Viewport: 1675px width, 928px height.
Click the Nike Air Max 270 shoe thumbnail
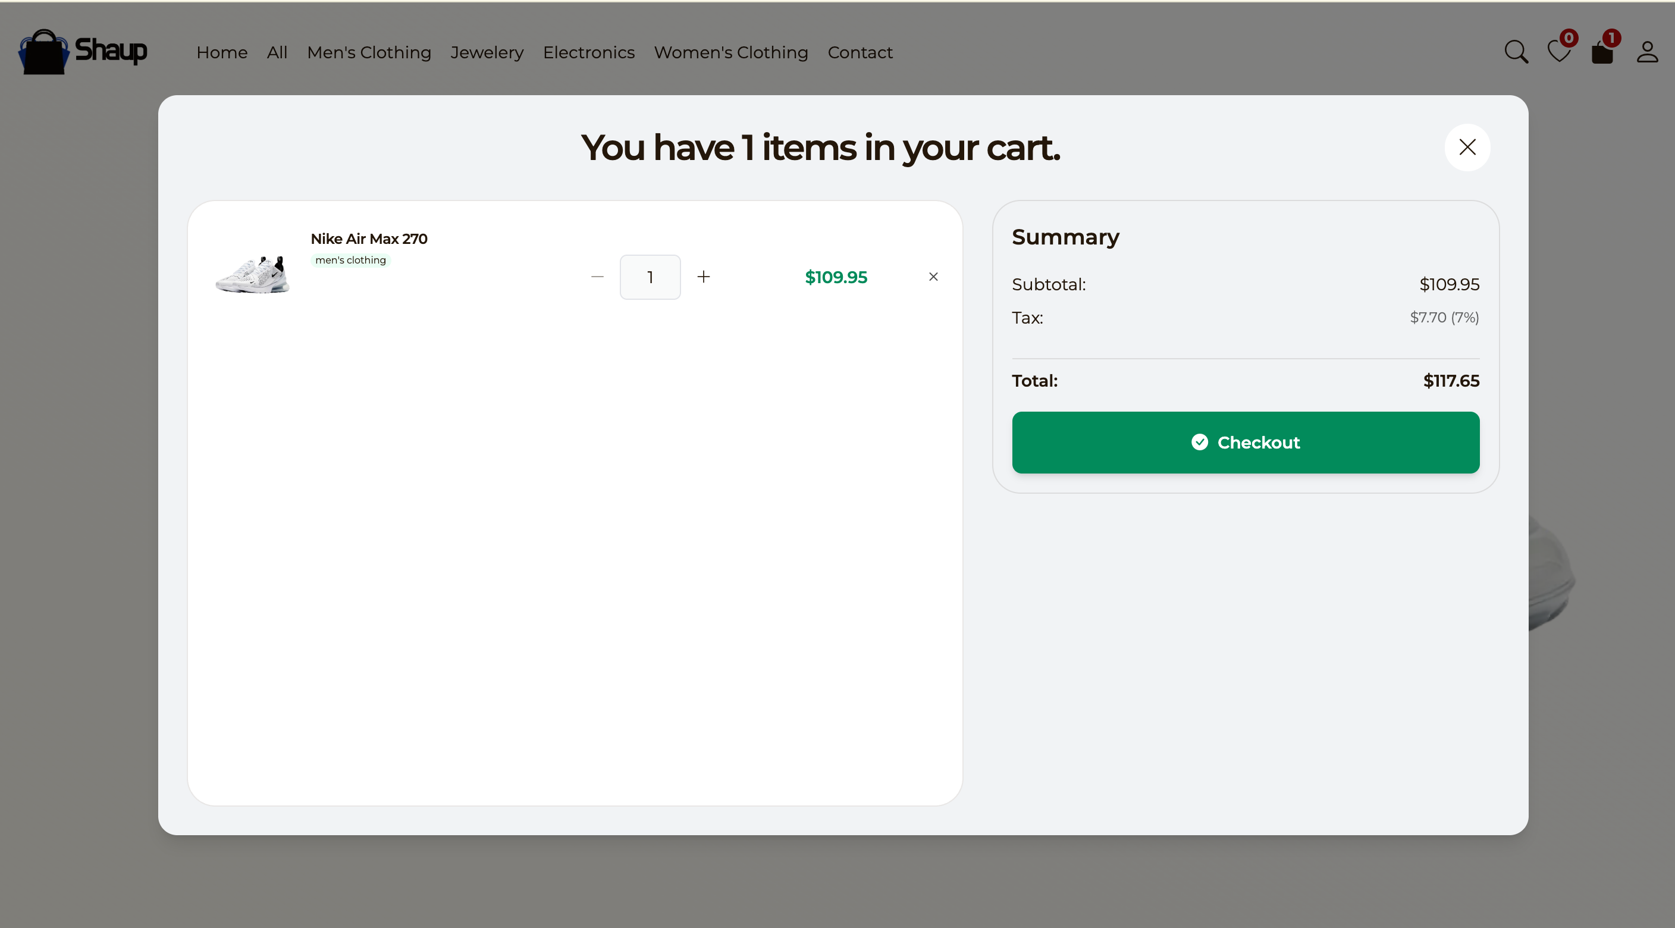[x=252, y=274]
